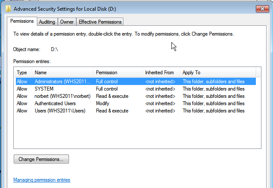Image resolution: width=273 pixels, height=188 pixels.
Task: Sort entries by Type column header
Action: 23,73
